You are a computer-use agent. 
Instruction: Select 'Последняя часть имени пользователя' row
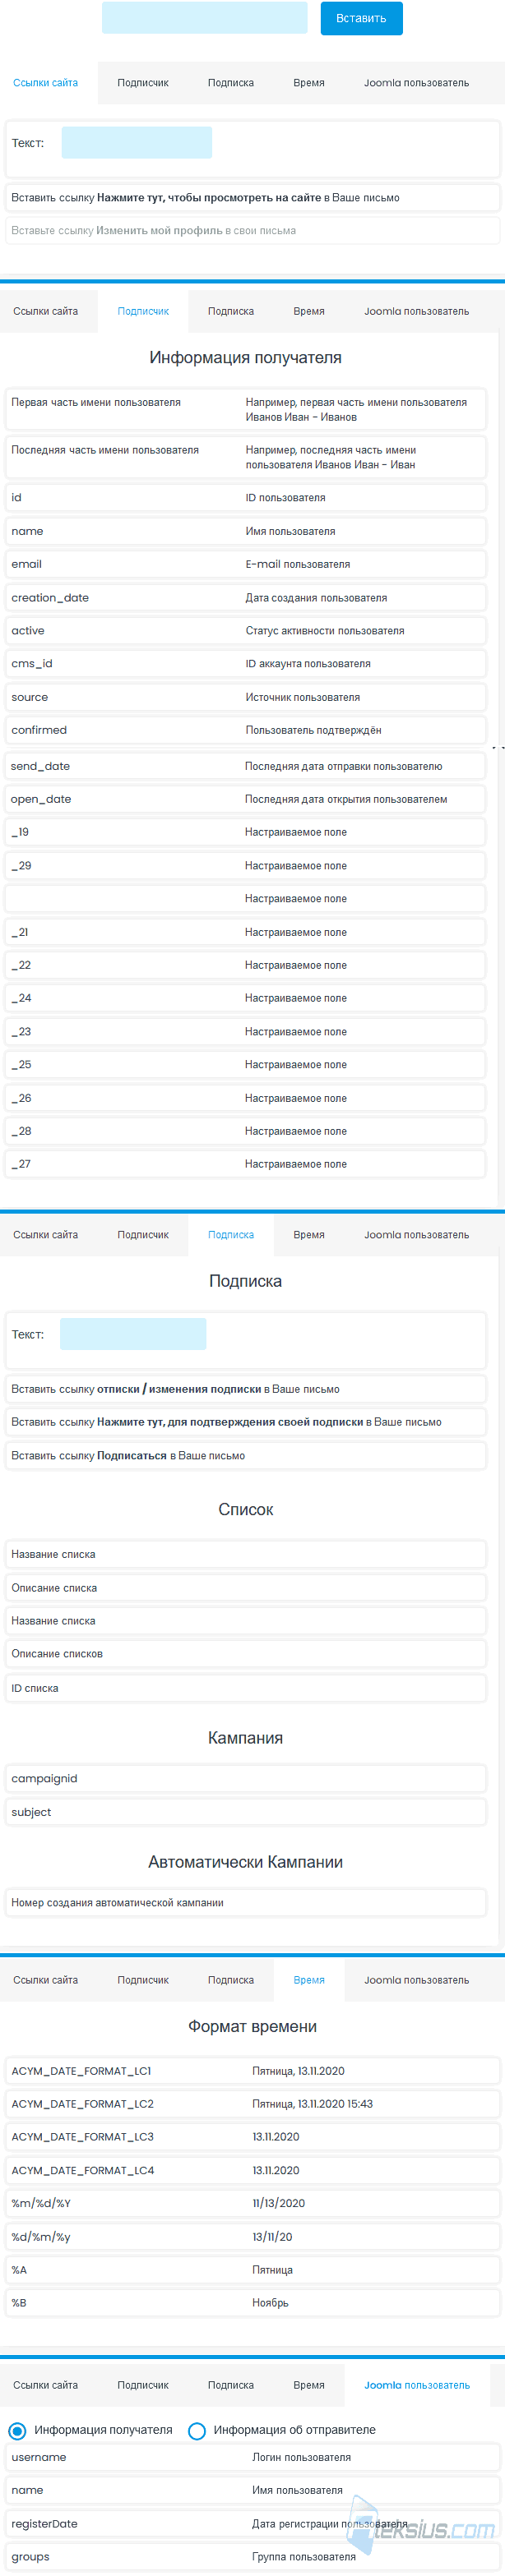coord(245,457)
